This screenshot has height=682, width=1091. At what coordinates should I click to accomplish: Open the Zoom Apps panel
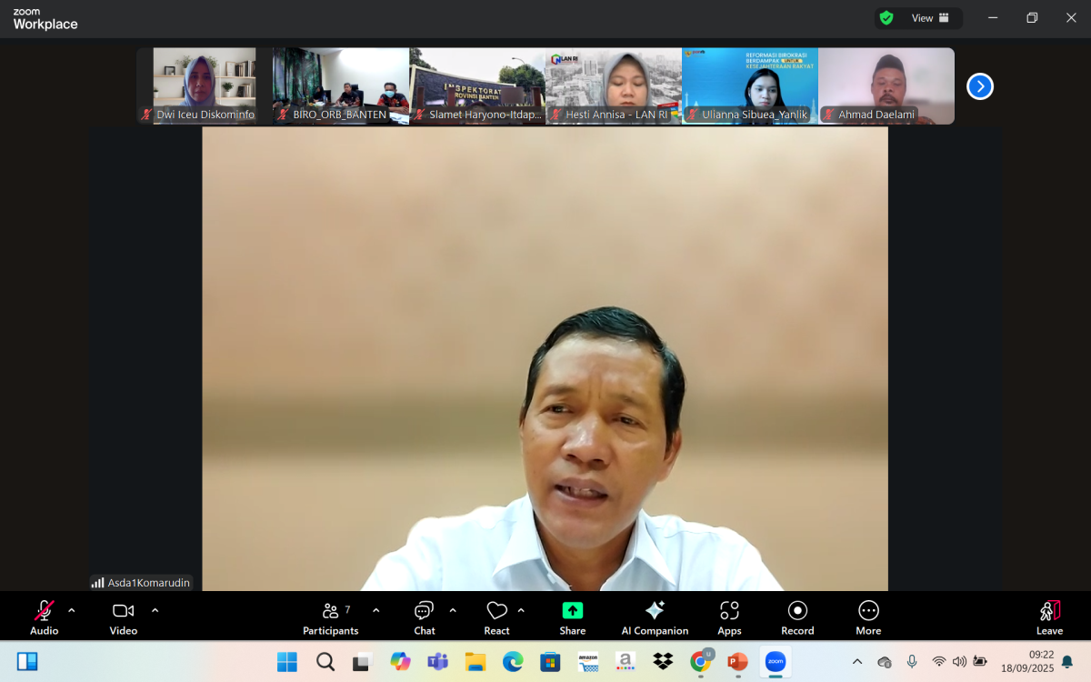(729, 617)
